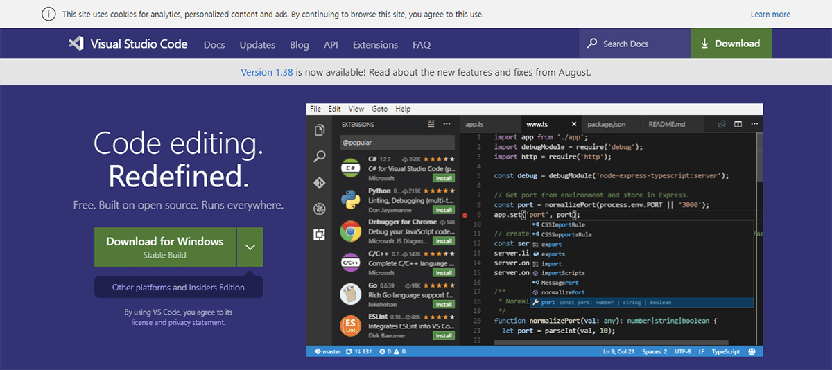This screenshot has width=832, height=370.
Task: Click the download arrow icon in green header button
Action: (x=704, y=44)
